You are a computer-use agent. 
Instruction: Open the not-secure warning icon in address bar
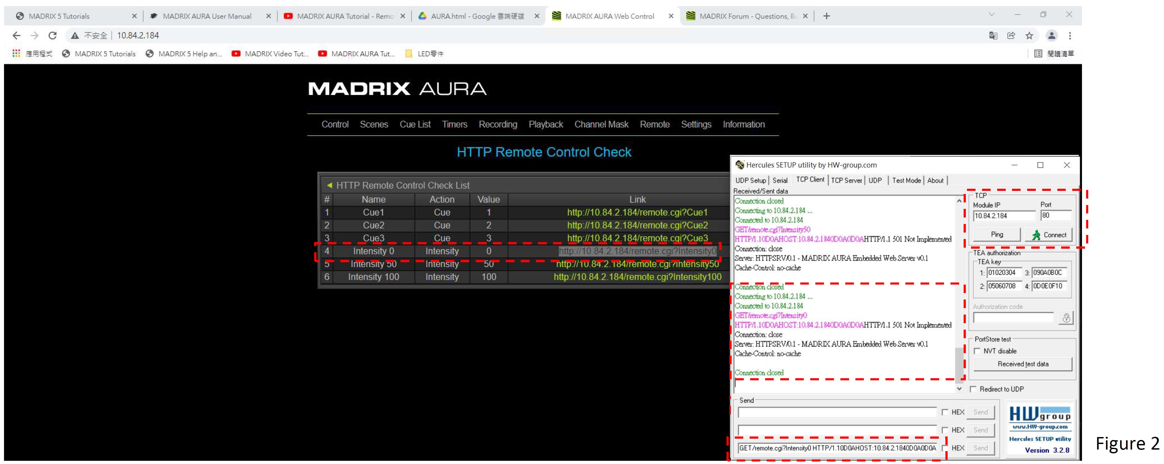75,36
